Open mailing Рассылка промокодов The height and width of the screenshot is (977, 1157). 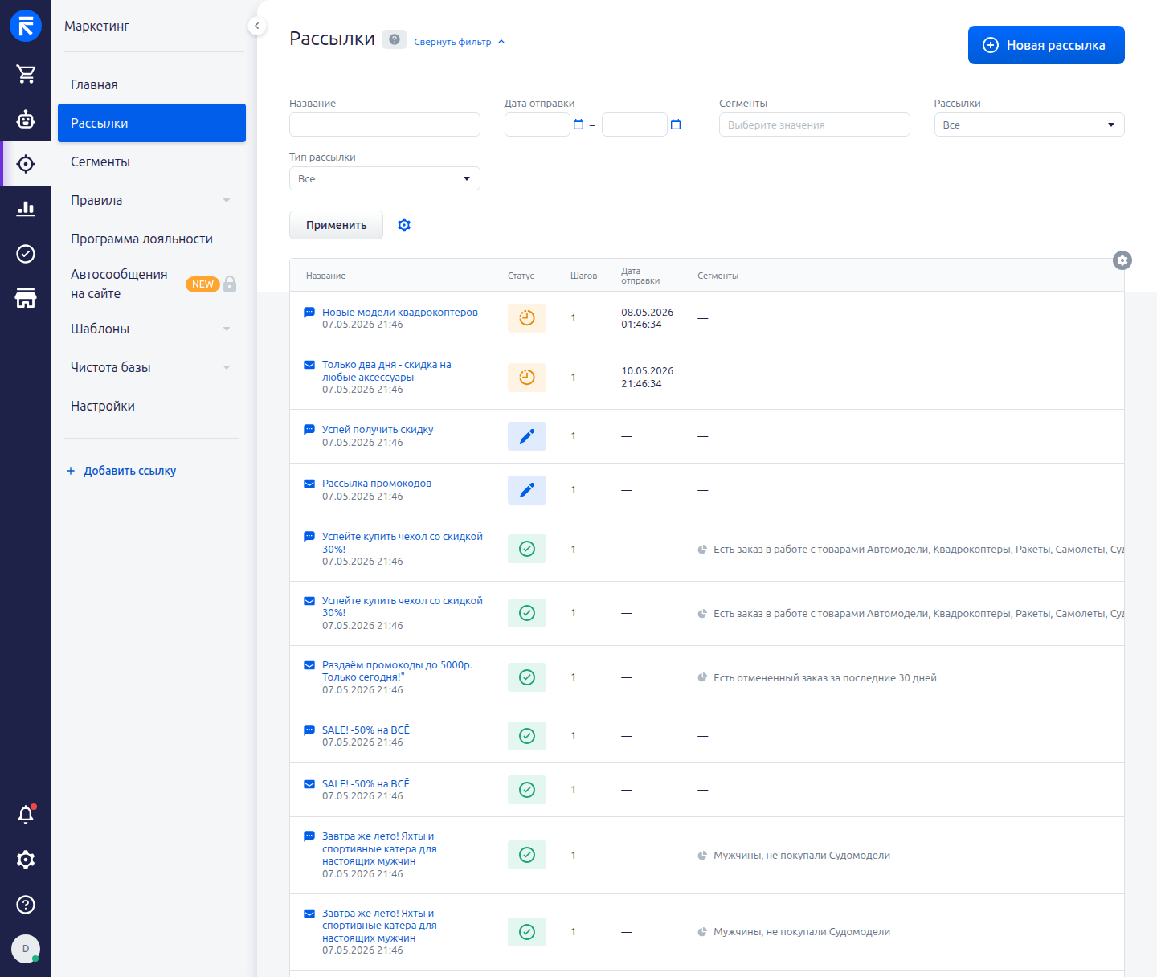coord(377,484)
